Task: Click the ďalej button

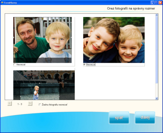Action: tap(145, 117)
